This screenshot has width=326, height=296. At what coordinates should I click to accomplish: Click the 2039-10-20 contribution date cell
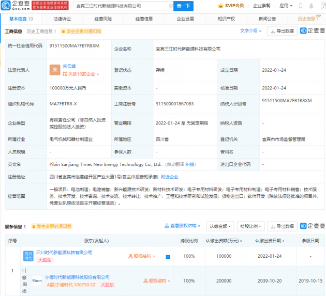270,281
